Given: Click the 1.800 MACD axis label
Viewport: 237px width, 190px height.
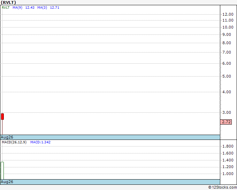Looking at the screenshot, I should tap(228, 146).
